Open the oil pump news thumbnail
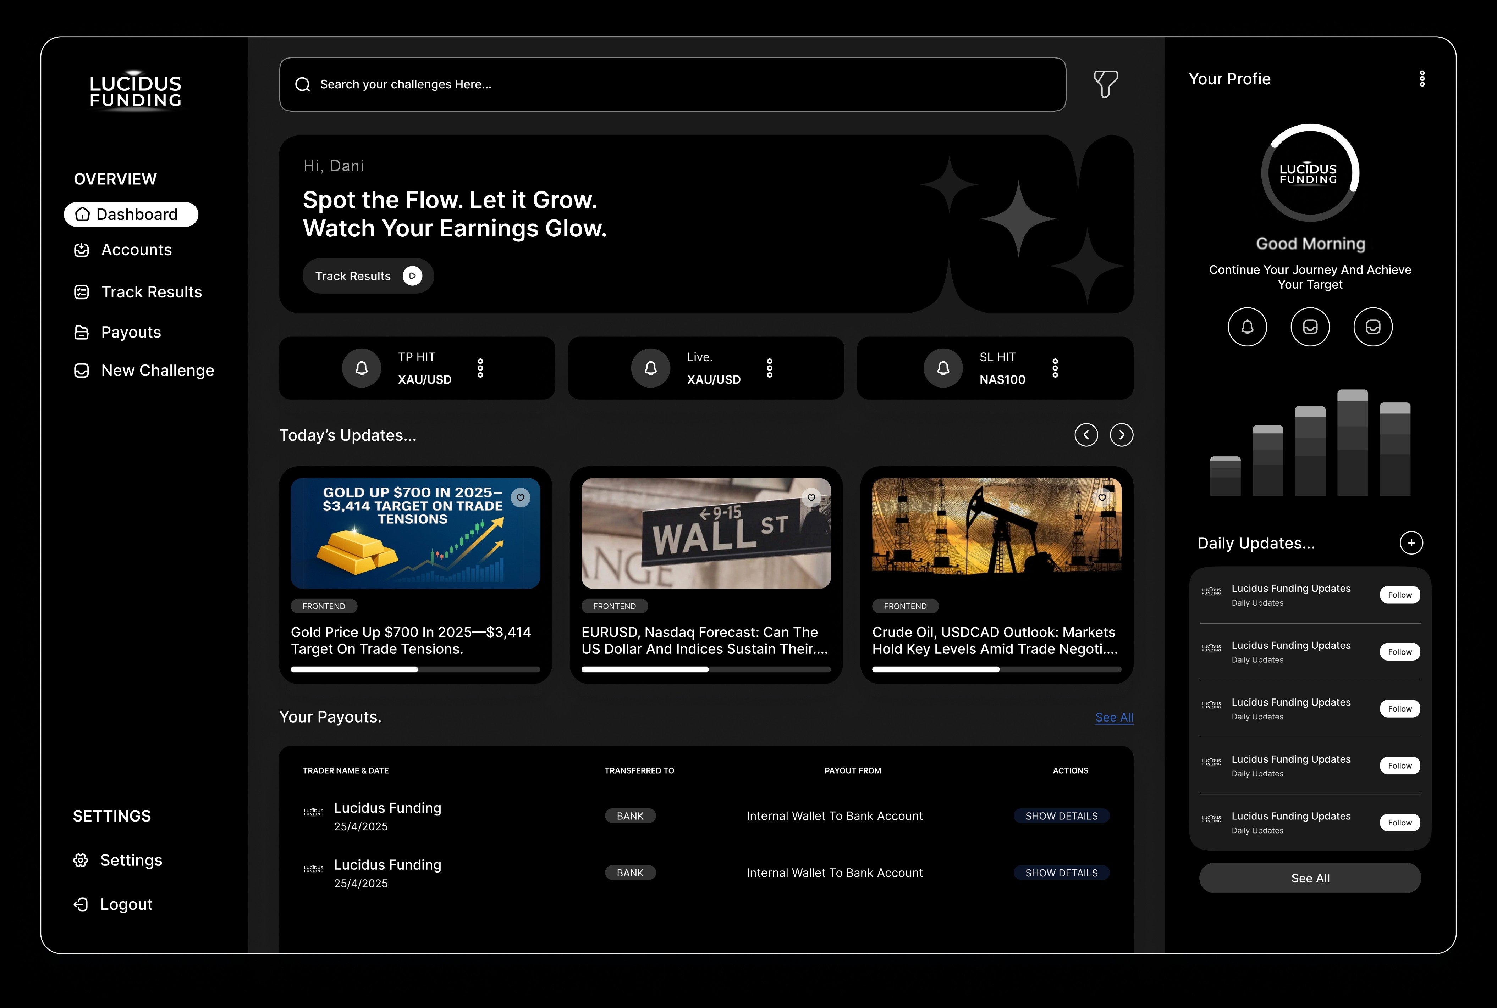Viewport: 1497px width, 1008px height. (996, 533)
